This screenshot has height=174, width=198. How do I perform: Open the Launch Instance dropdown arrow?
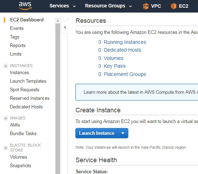pyautogui.click(x=123, y=133)
